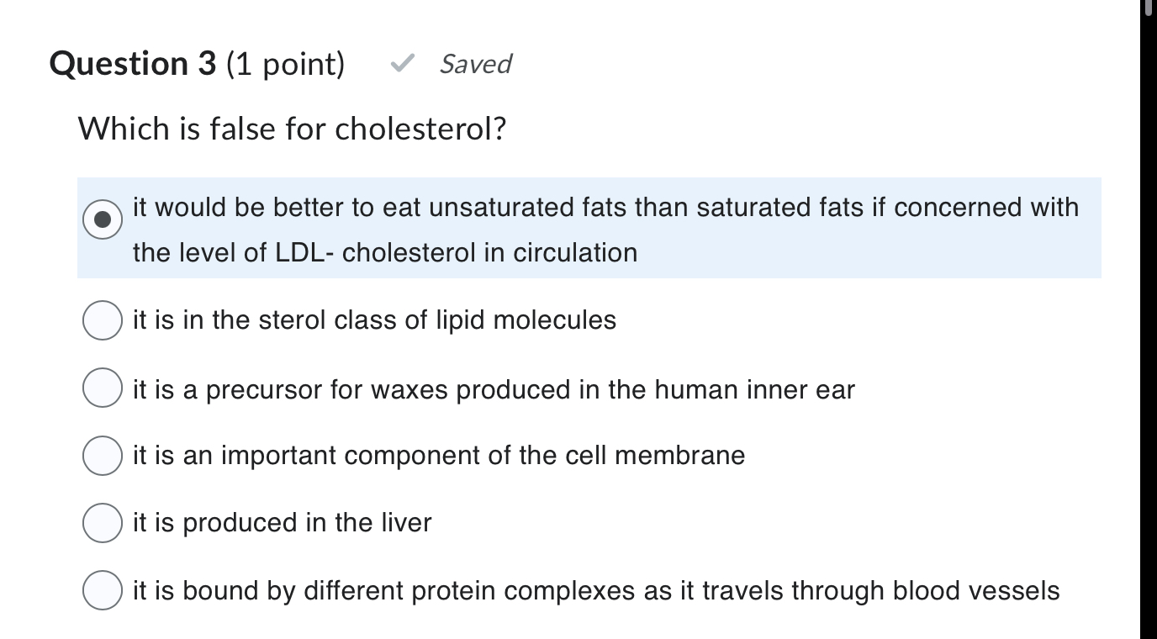The image size is (1157, 639).
Task: Select the sterol class of lipid molecules option
Action: point(102,319)
